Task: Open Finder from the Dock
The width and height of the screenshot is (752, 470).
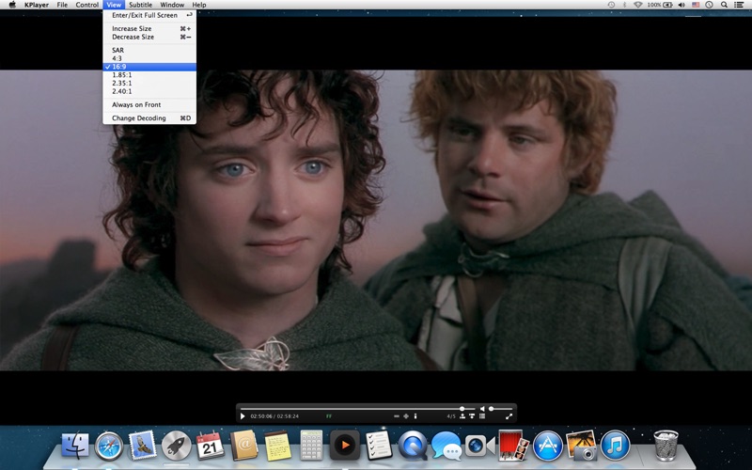Action: click(x=75, y=446)
